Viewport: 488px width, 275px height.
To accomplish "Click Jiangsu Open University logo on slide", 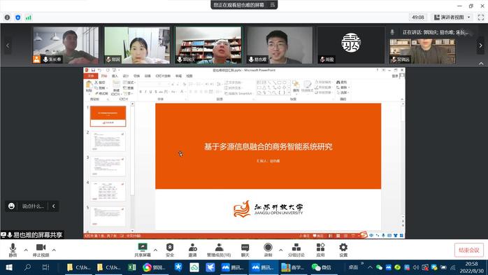I will click(x=268, y=209).
